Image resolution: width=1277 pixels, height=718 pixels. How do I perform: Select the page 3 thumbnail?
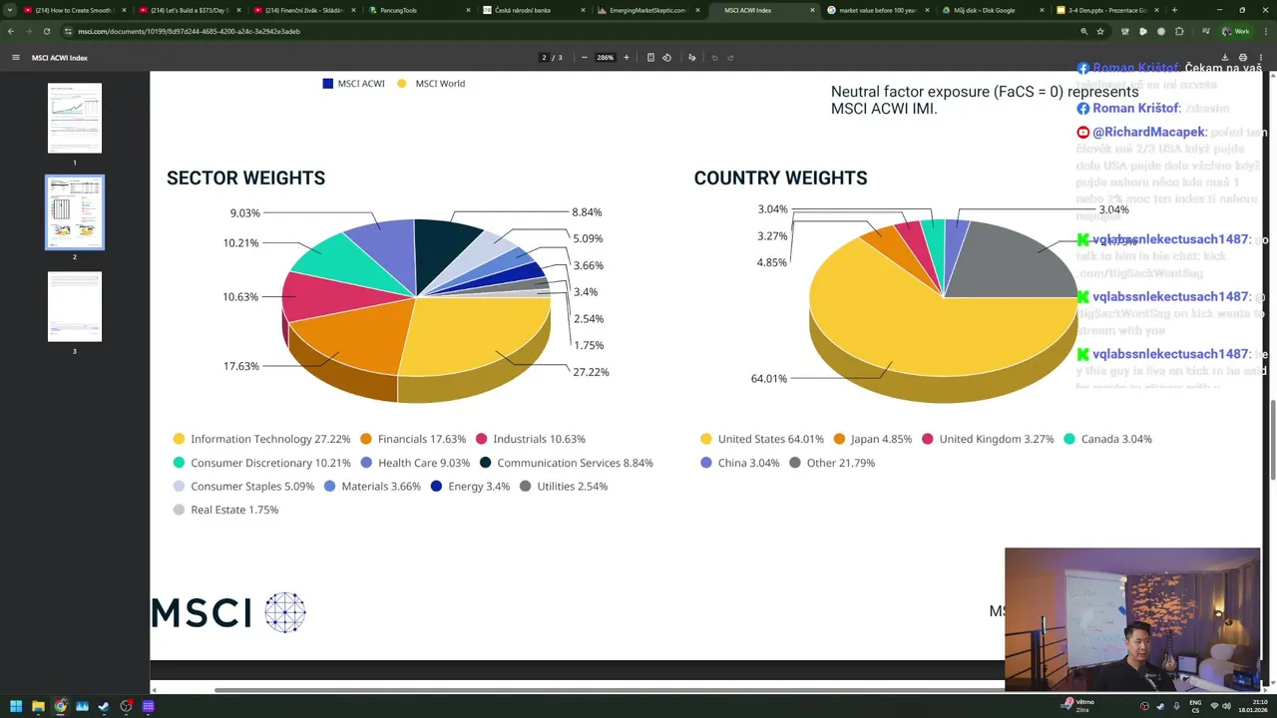(x=75, y=306)
